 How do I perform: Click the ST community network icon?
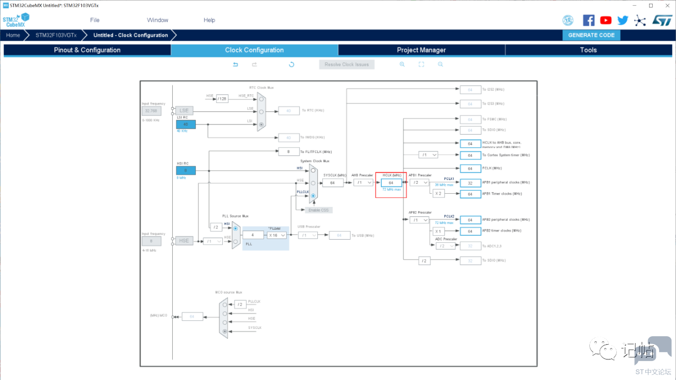click(640, 20)
